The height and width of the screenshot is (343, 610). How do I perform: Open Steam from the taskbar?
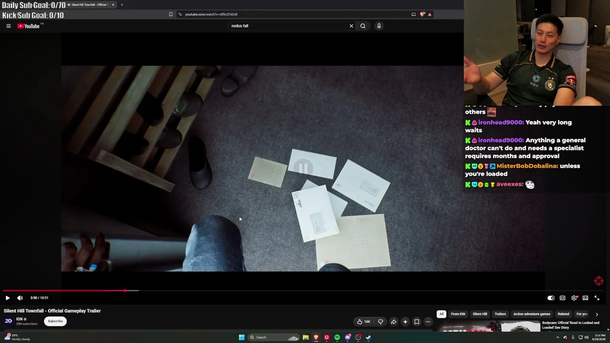pyautogui.click(x=368, y=337)
